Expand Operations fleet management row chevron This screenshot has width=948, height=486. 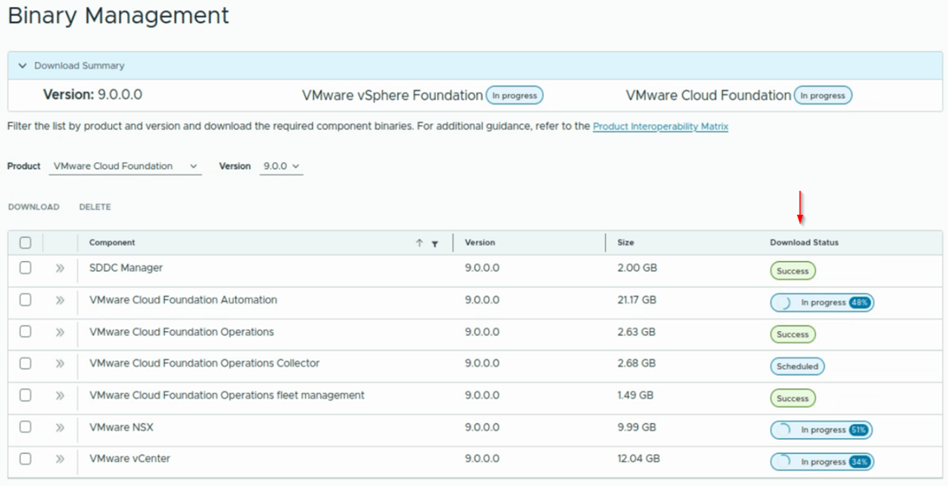tap(59, 396)
